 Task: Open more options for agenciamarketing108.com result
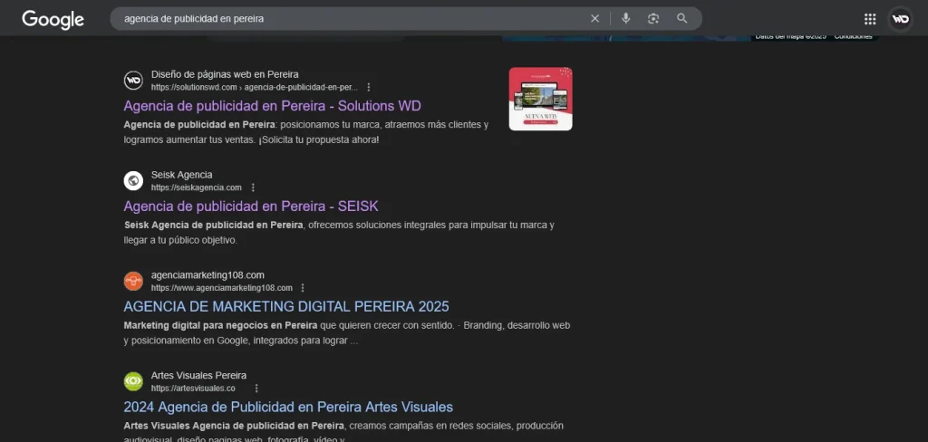[x=303, y=287]
